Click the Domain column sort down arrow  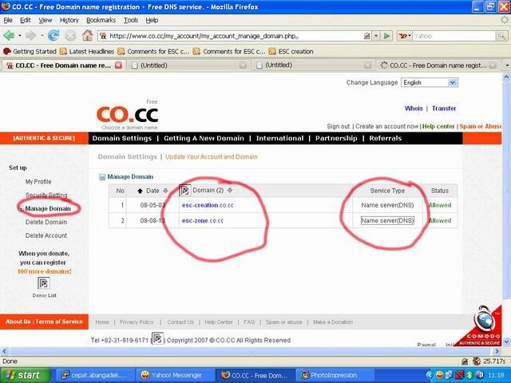pyautogui.click(x=230, y=190)
